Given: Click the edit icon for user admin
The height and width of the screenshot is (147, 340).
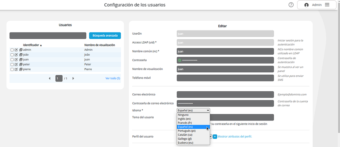Looking at the screenshot, I should coord(16,50).
